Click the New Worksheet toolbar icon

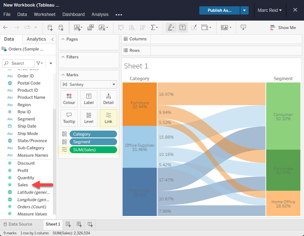(x=78, y=27)
